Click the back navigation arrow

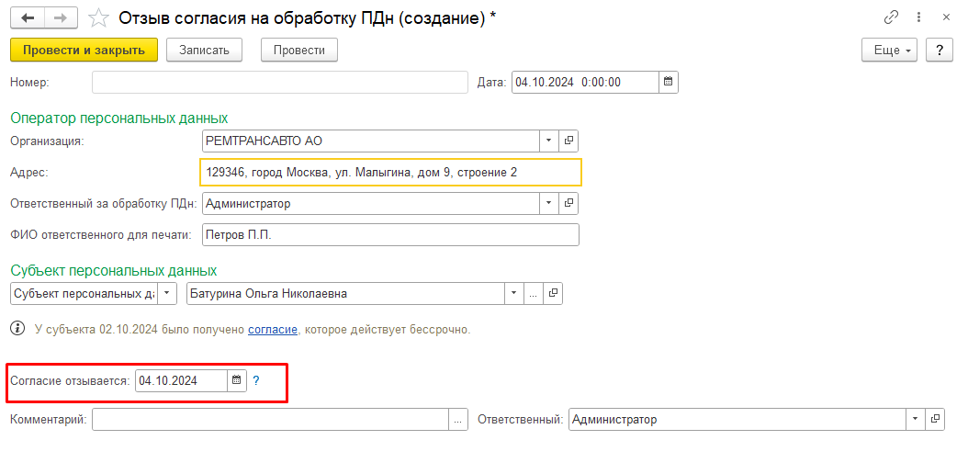coord(28,18)
